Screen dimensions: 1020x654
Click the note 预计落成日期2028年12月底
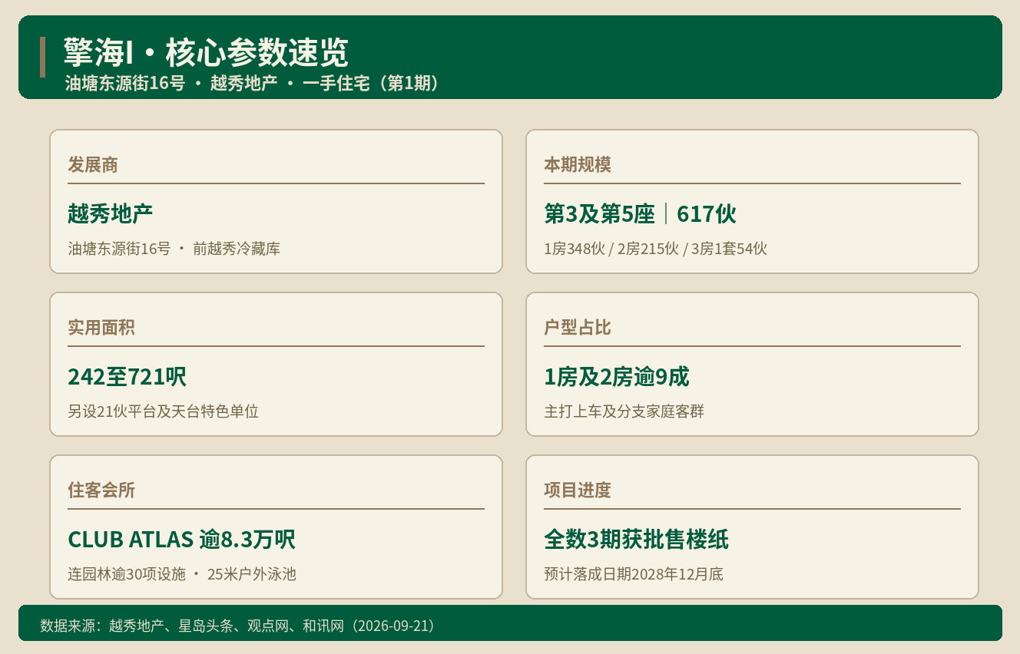pos(634,574)
